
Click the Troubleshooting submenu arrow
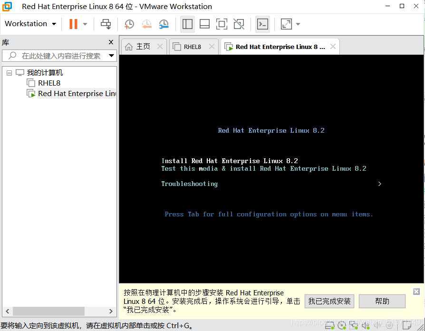pyautogui.click(x=379, y=184)
